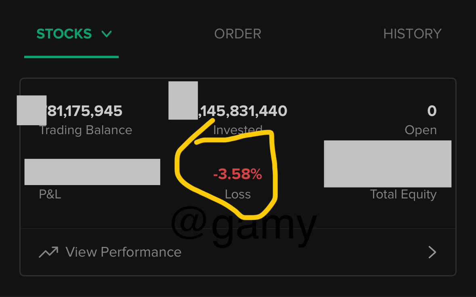Click the trending chart icon
Viewport: 476px width, 297px height.
[x=48, y=253]
